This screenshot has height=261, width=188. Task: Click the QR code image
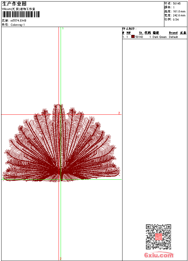click(158, 237)
